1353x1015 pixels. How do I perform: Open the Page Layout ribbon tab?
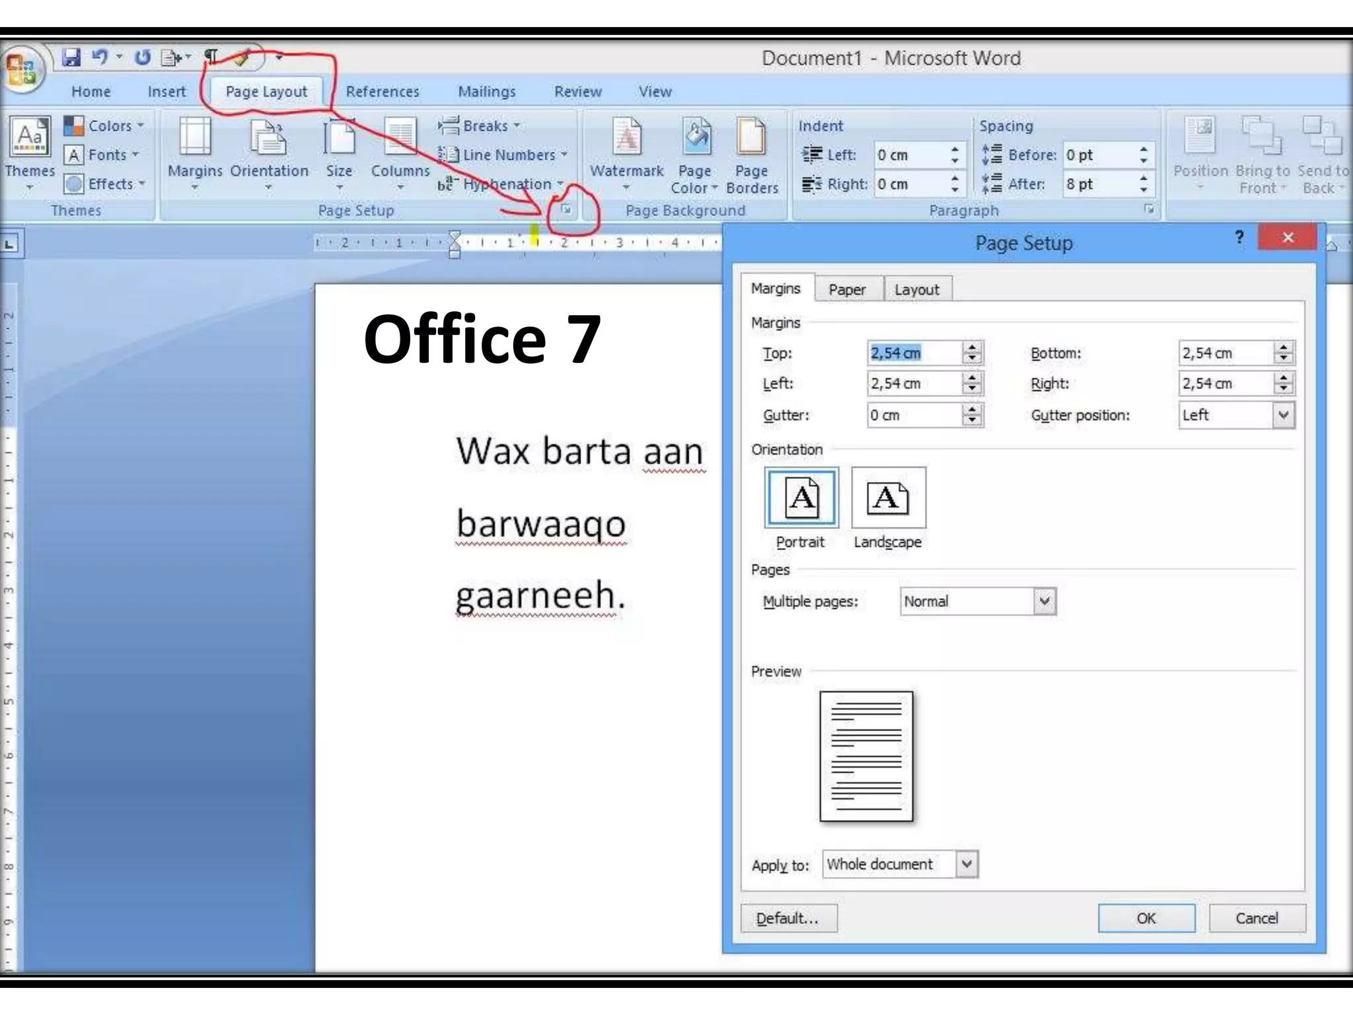point(266,92)
